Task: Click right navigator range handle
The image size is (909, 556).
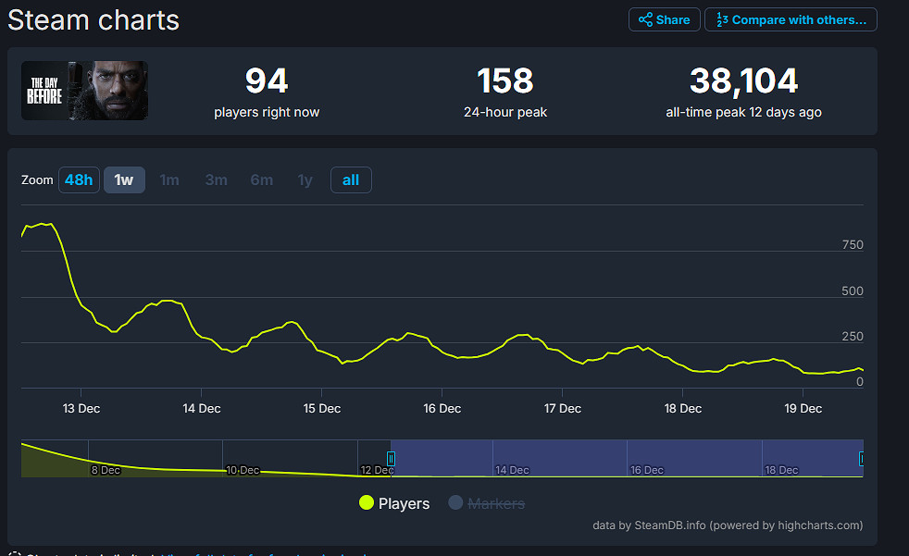Action: pos(862,458)
